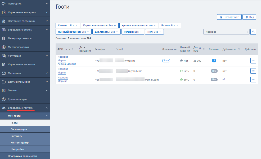
Task: Open the Дубликаты: Все filter dropdown
Action: pos(106,32)
